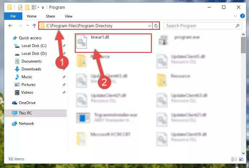This screenshot has height=168, width=249.
Task: Open Videos folder in sidebar
Action: tap(24, 92)
